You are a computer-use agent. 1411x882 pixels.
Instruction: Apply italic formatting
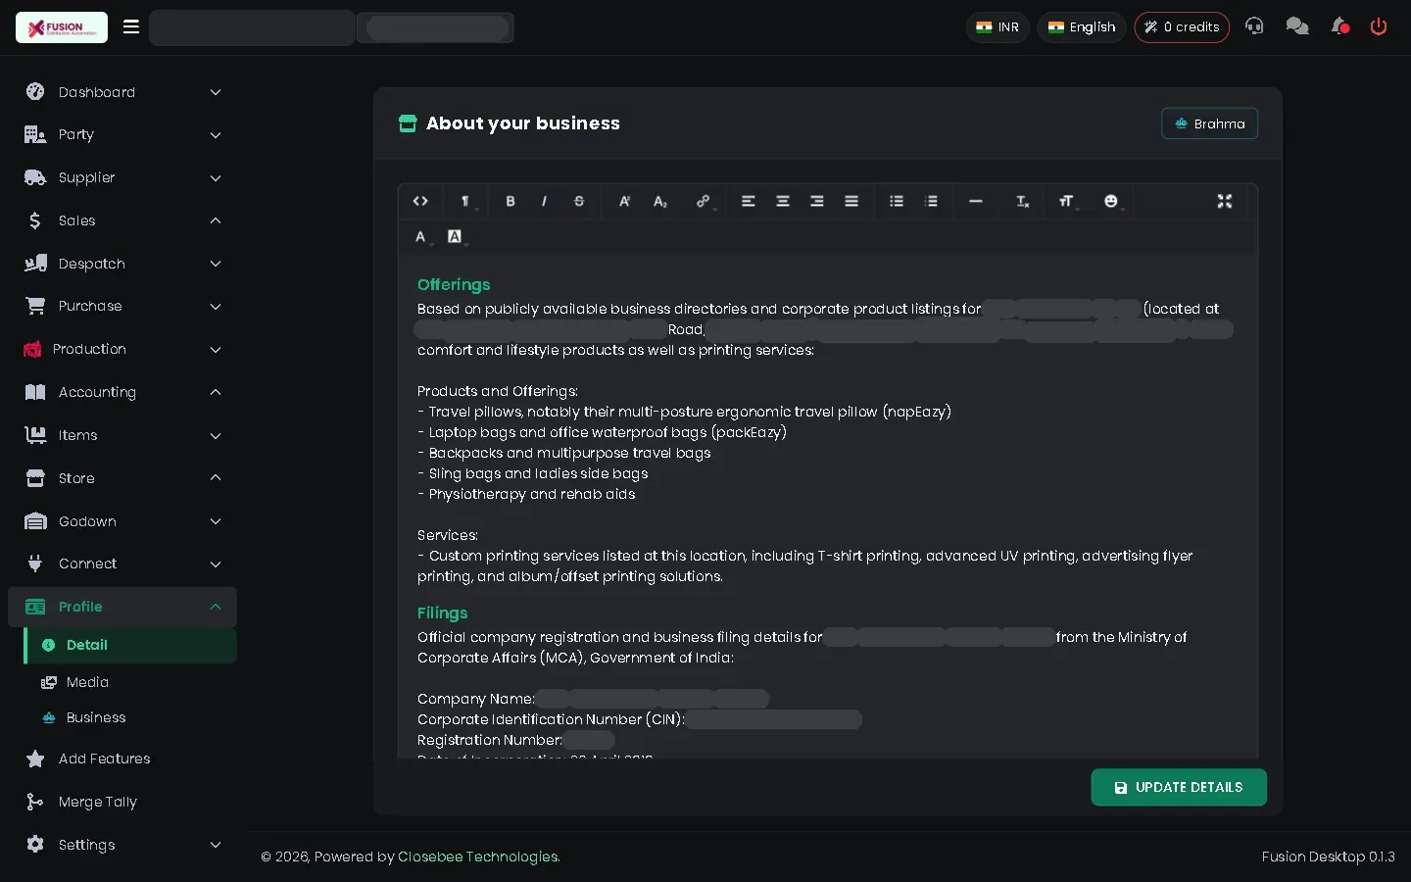point(544,201)
